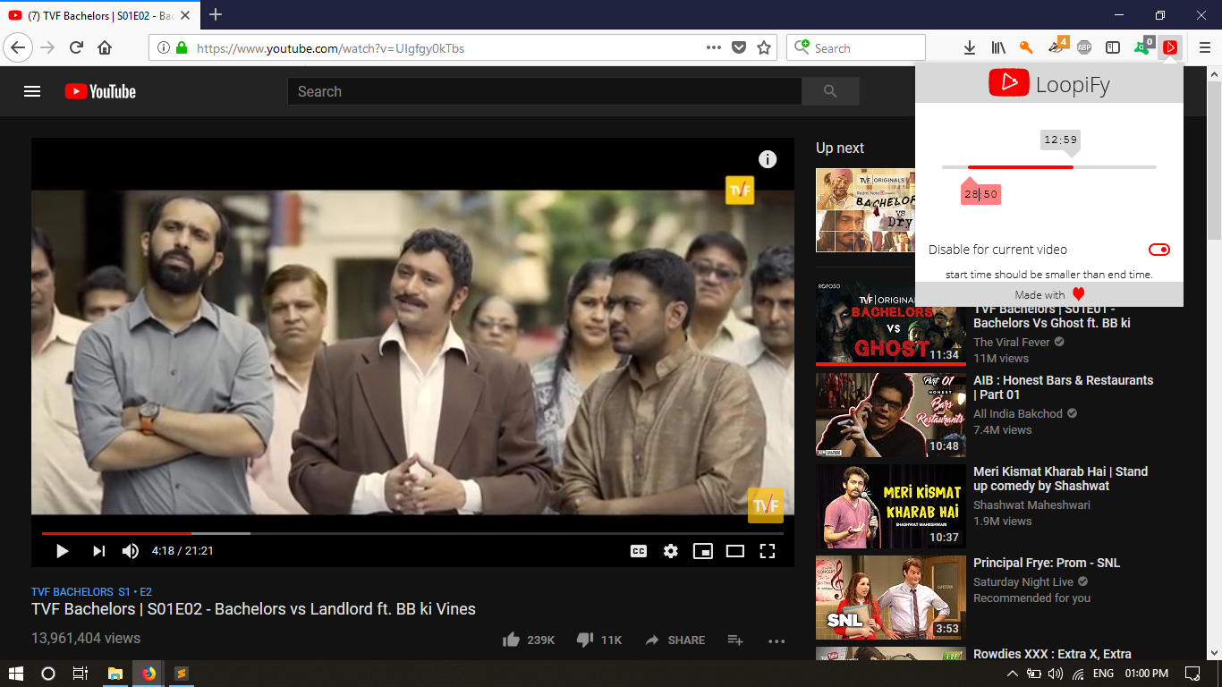
Task: Open the Adblock Plus (ABP) extension
Action: coord(1084,47)
